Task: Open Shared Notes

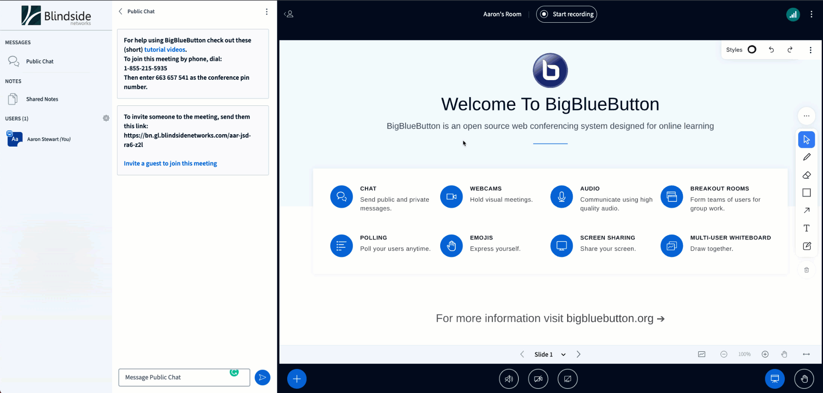Action: 42,99
